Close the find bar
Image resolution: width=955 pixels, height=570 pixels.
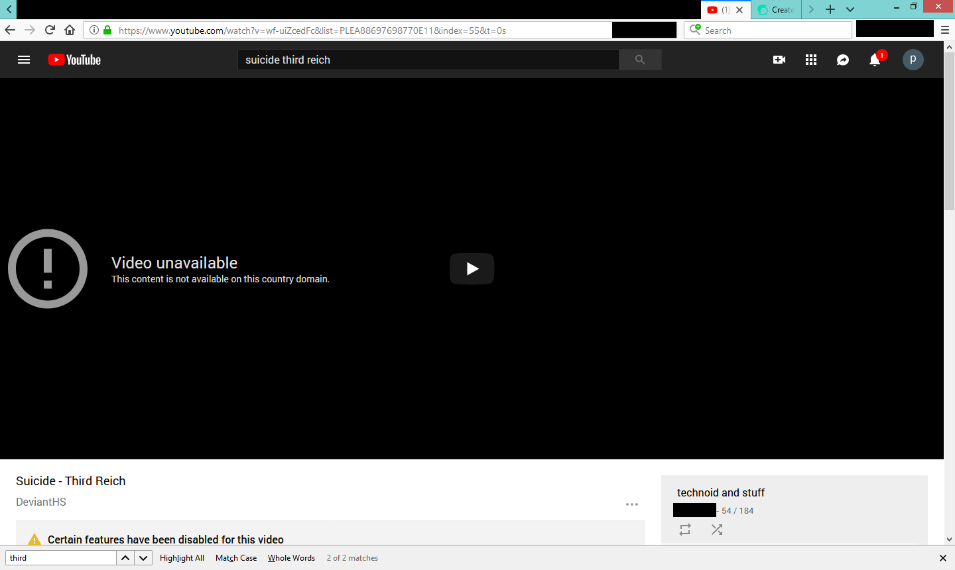(x=943, y=558)
